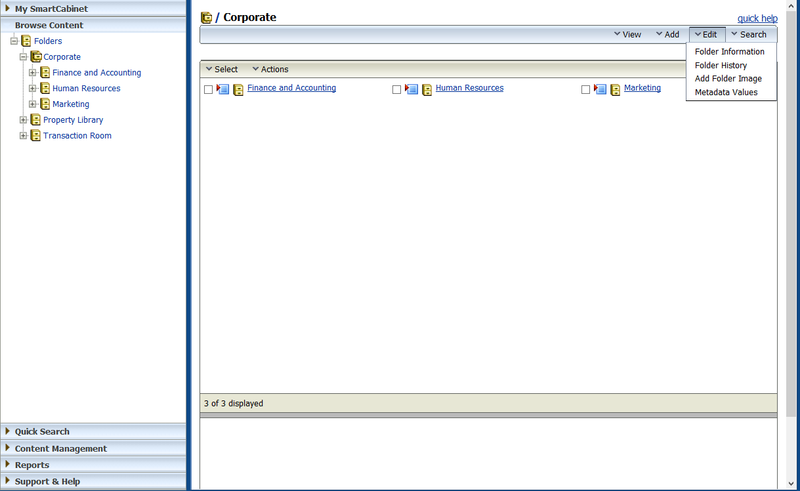The height and width of the screenshot is (491, 800).
Task: Click the blue shortcut icon beside Human Resources
Action: 411,89
